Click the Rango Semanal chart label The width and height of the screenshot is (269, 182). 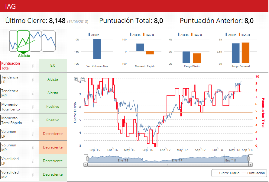[241, 66]
